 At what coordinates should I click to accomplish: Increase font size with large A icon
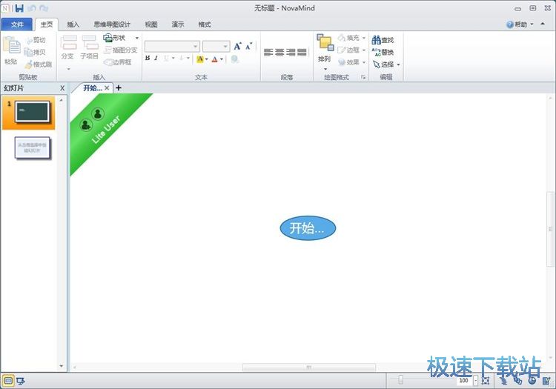238,46
